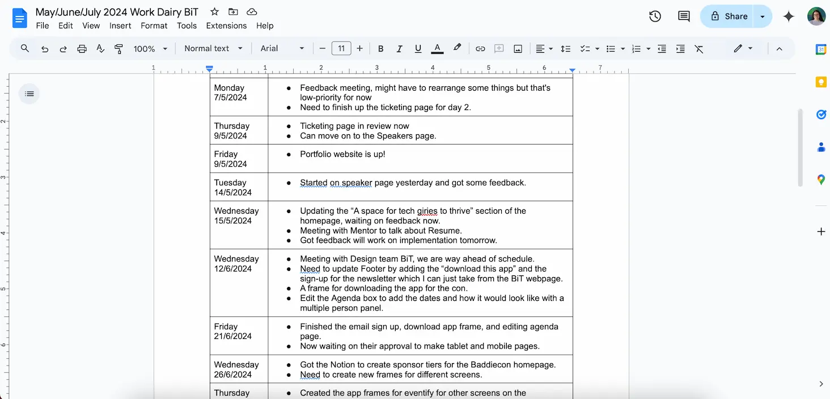Open Google Keep in side panel
The image size is (830, 399).
[820, 82]
